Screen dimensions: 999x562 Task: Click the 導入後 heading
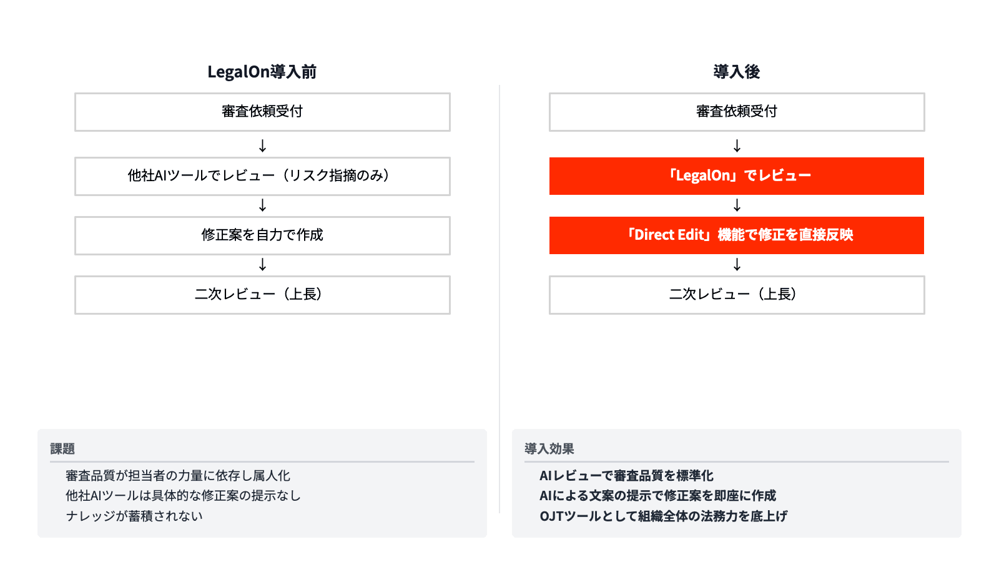(737, 72)
